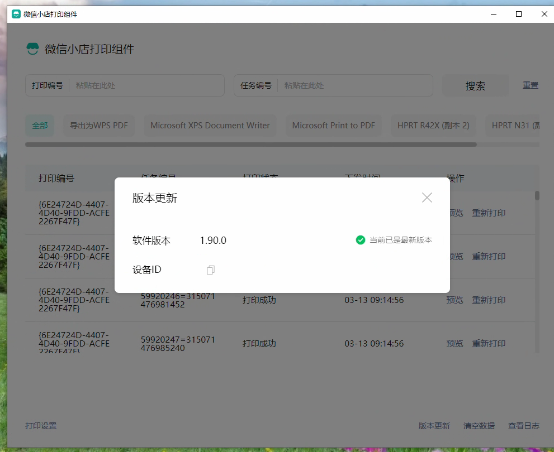Viewport: 554px width, 452px height.
Task: Click 重新打印 in the first row
Action: click(x=489, y=213)
